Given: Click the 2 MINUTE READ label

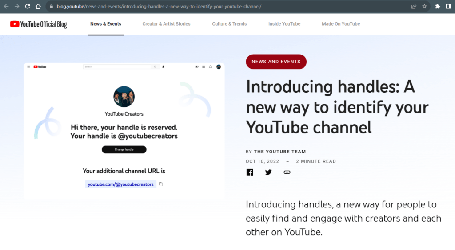Looking at the screenshot, I should point(316,161).
